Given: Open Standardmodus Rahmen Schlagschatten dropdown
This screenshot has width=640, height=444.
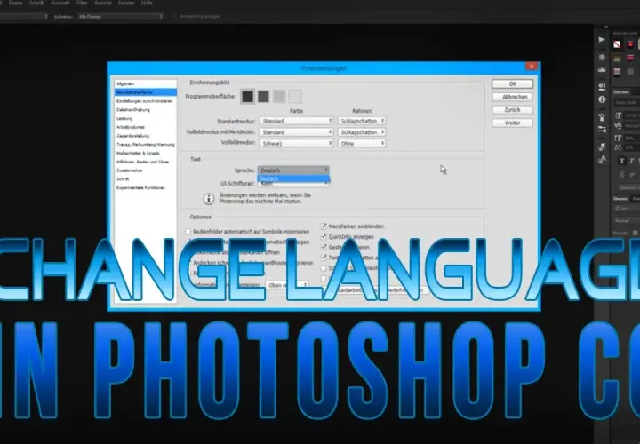Looking at the screenshot, I should (362, 121).
